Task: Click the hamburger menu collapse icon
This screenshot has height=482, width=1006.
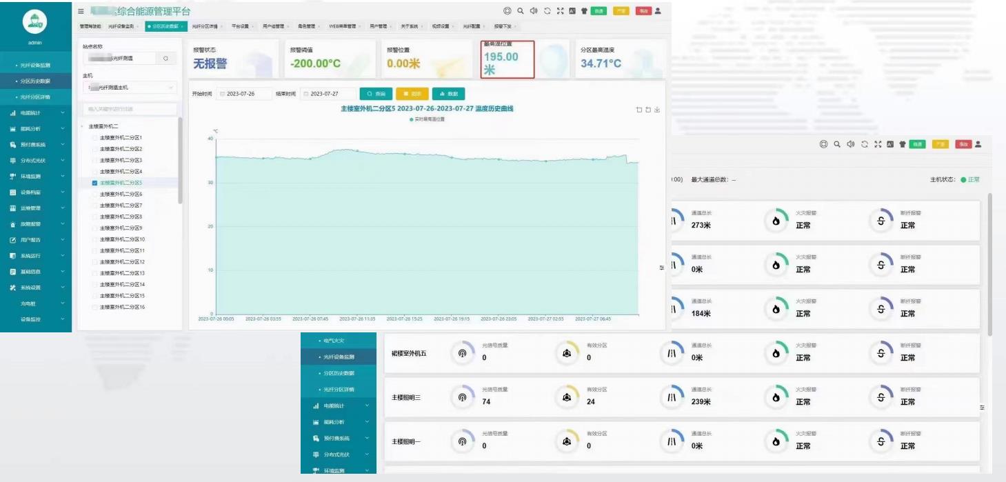Action: pyautogui.click(x=81, y=11)
